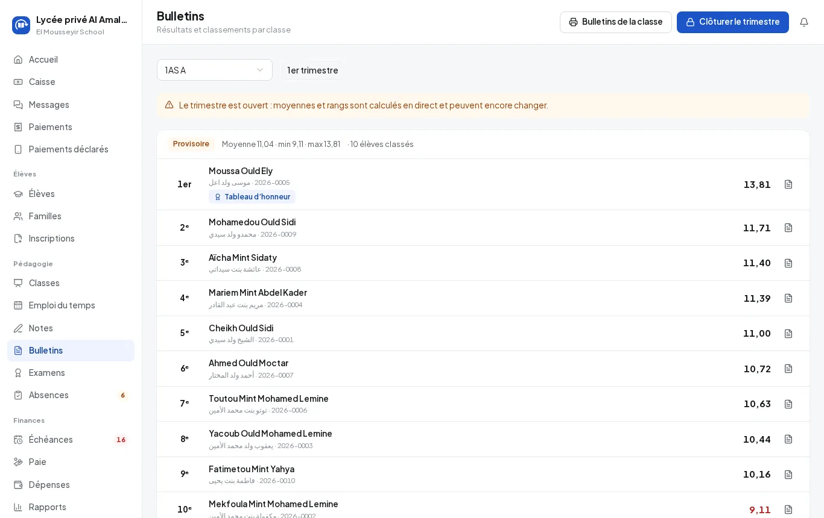This screenshot has width=824, height=518.
Task: Open bulletin document icon for Yacoub Ould Mohamed Lemine
Action: pyautogui.click(x=788, y=439)
